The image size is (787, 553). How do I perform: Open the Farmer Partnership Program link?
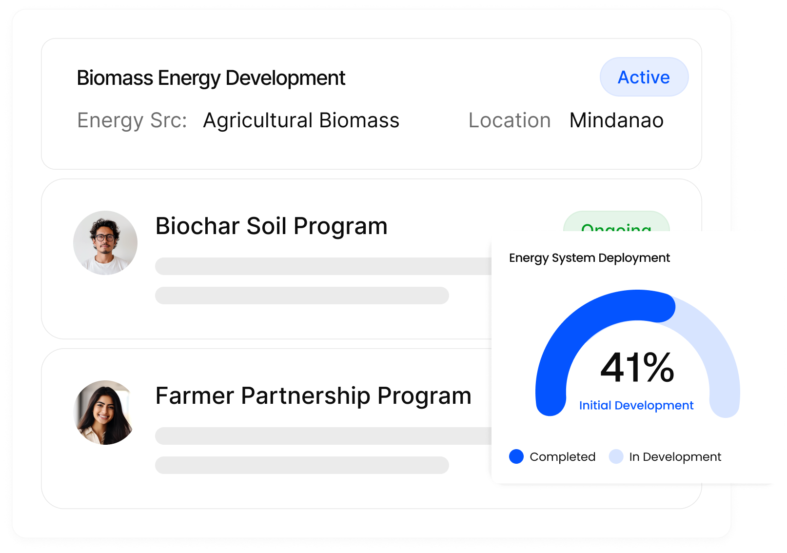coord(313,395)
